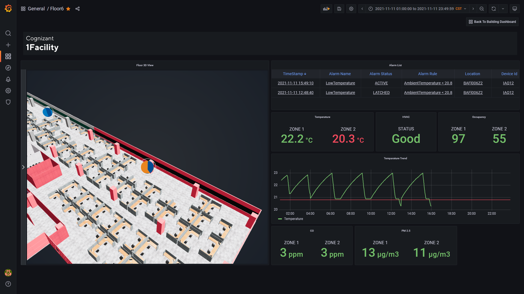The height and width of the screenshot is (294, 524).
Task: Add a new panel to dashboard
Action: tap(326, 9)
